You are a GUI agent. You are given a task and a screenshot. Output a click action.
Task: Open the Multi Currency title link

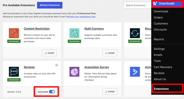coord(94,29)
